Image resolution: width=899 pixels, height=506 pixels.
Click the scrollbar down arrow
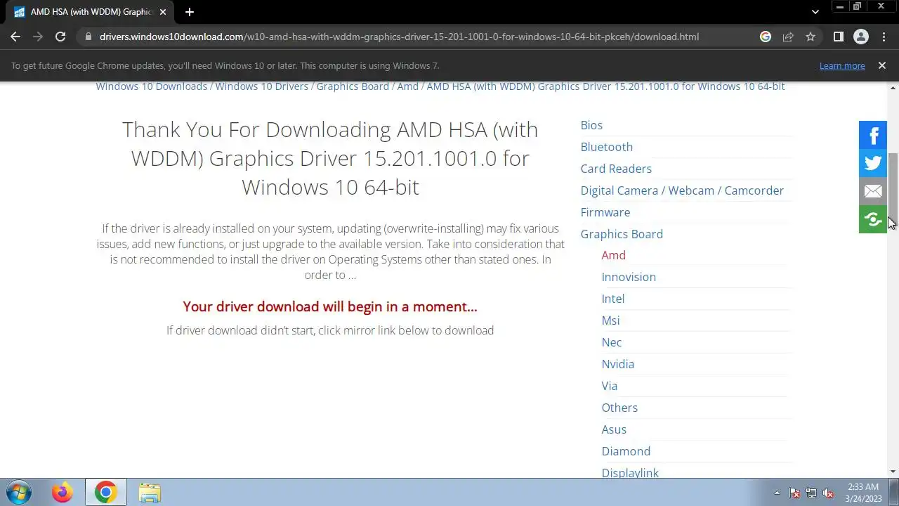893,472
